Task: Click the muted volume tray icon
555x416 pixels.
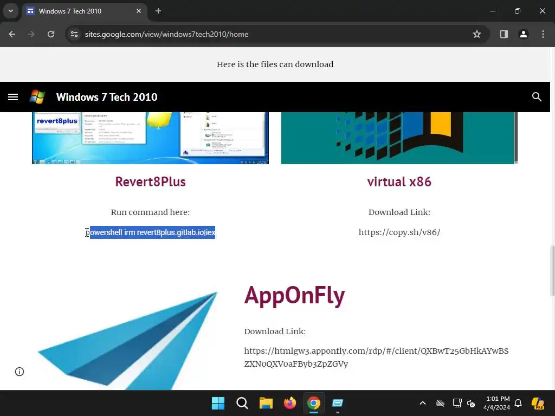Action: pyautogui.click(x=471, y=403)
